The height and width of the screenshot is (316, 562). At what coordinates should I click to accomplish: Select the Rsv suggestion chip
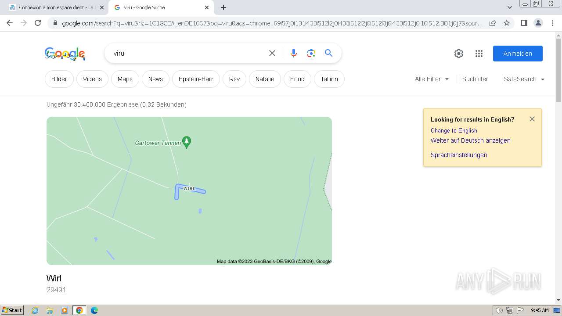[x=234, y=79]
